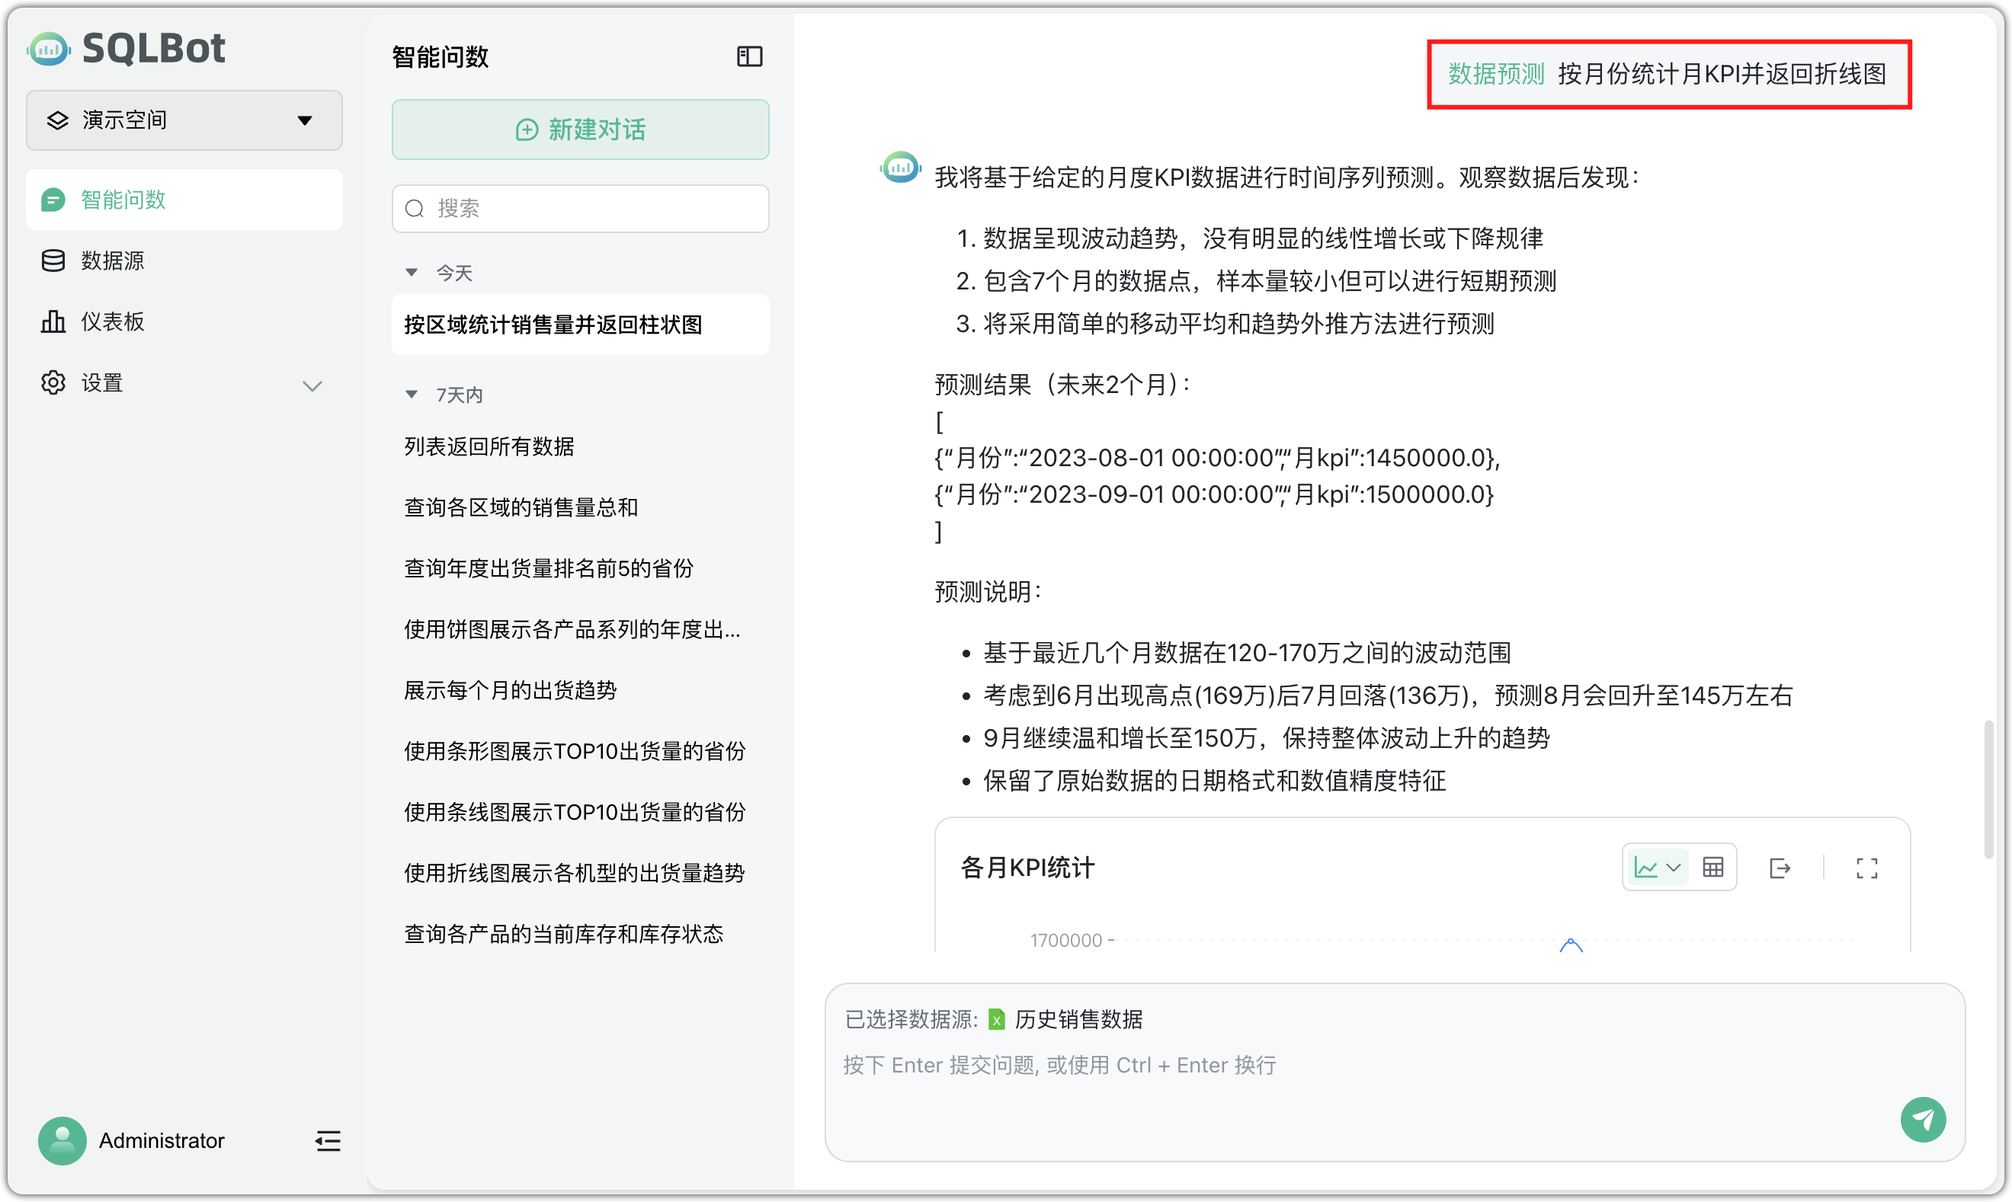The height and width of the screenshot is (1202, 2012).
Task: Collapse the 今天 history group
Action: [412, 272]
